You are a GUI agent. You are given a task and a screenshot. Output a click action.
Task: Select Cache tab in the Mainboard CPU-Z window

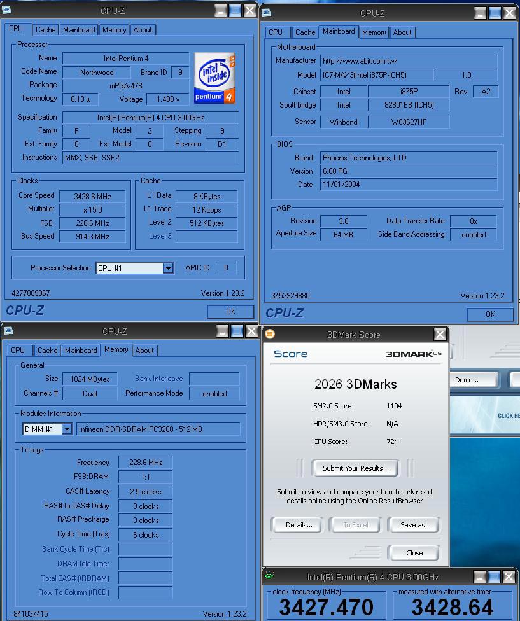306,32
